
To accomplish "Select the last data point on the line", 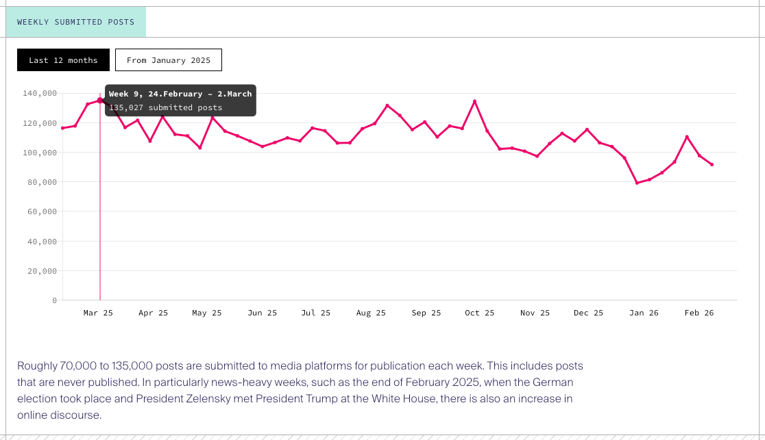I will click(712, 164).
